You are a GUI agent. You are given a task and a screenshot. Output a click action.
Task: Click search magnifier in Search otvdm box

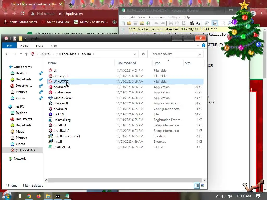point(199,54)
